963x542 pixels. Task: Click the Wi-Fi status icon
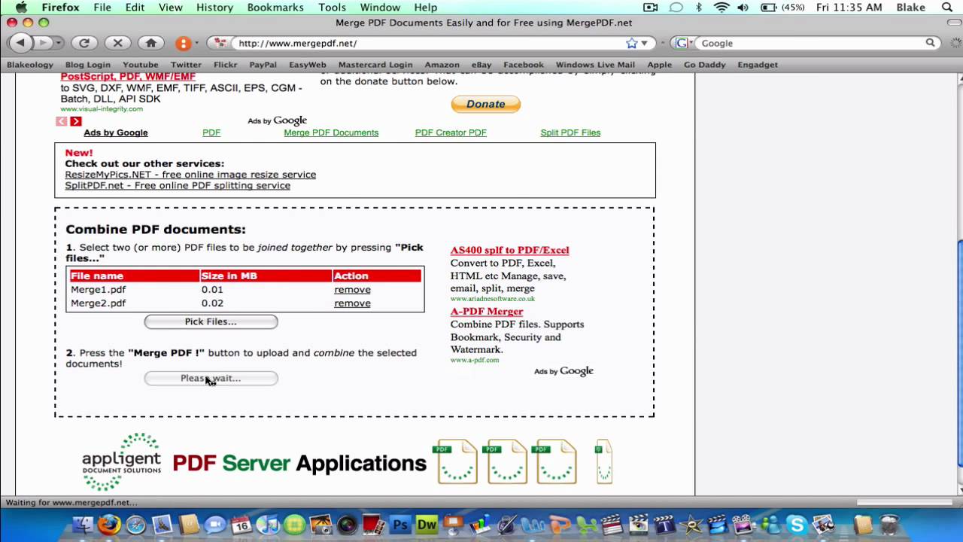[721, 8]
